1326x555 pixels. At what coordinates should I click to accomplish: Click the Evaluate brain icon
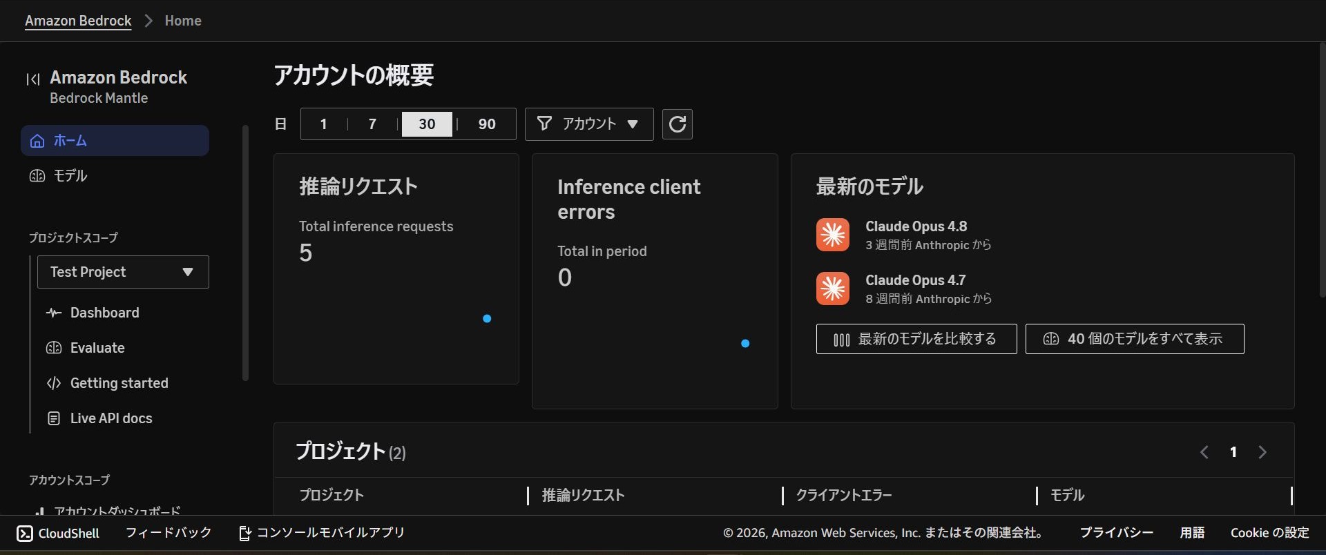pos(54,348)
